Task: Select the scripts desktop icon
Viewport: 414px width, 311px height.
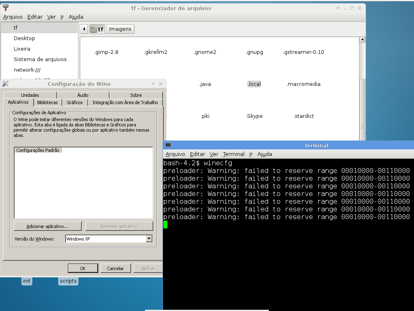Action: click(x=68, y=281)
